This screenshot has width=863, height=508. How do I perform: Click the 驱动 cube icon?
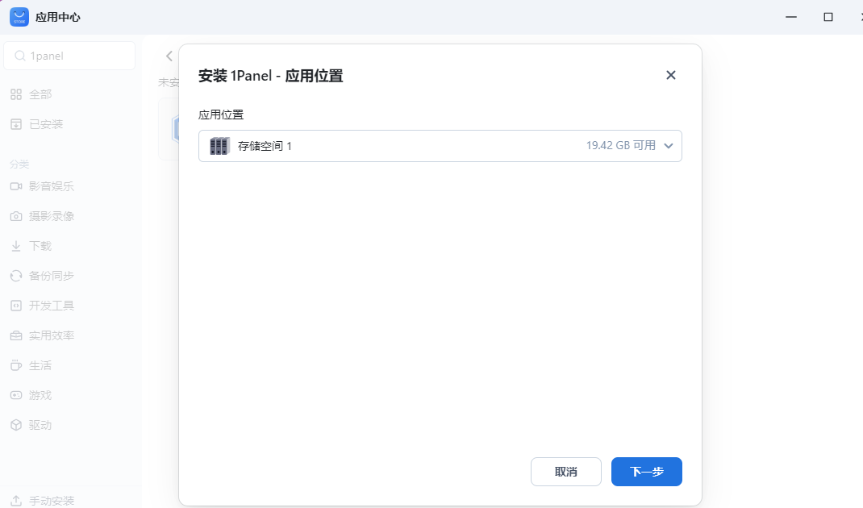tap(16, 425)
